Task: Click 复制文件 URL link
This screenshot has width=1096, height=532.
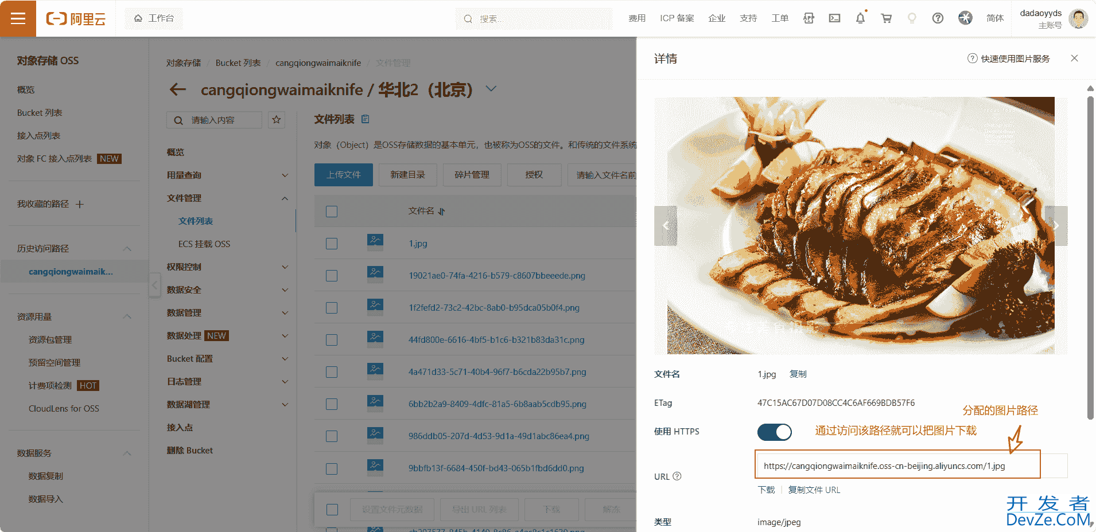Action: coord(814,490)
